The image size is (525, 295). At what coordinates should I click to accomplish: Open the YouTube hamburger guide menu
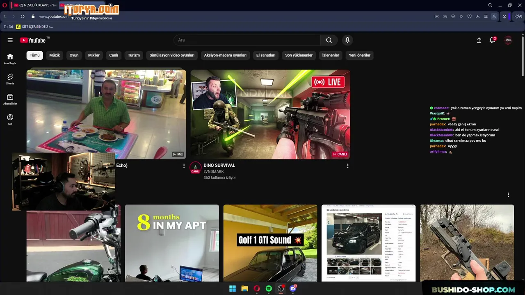tap(10, 40)
